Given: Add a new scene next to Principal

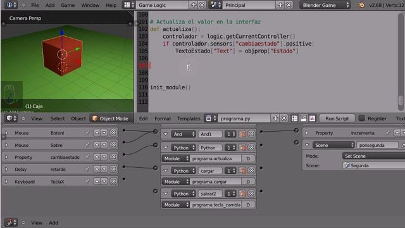Looking at the screenshot, I should pyautogui.click(x=280, y=5).
